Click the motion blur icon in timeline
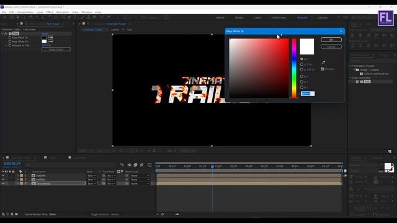Image resolution: width=397 pixels, height=223 pixels. 141,165
